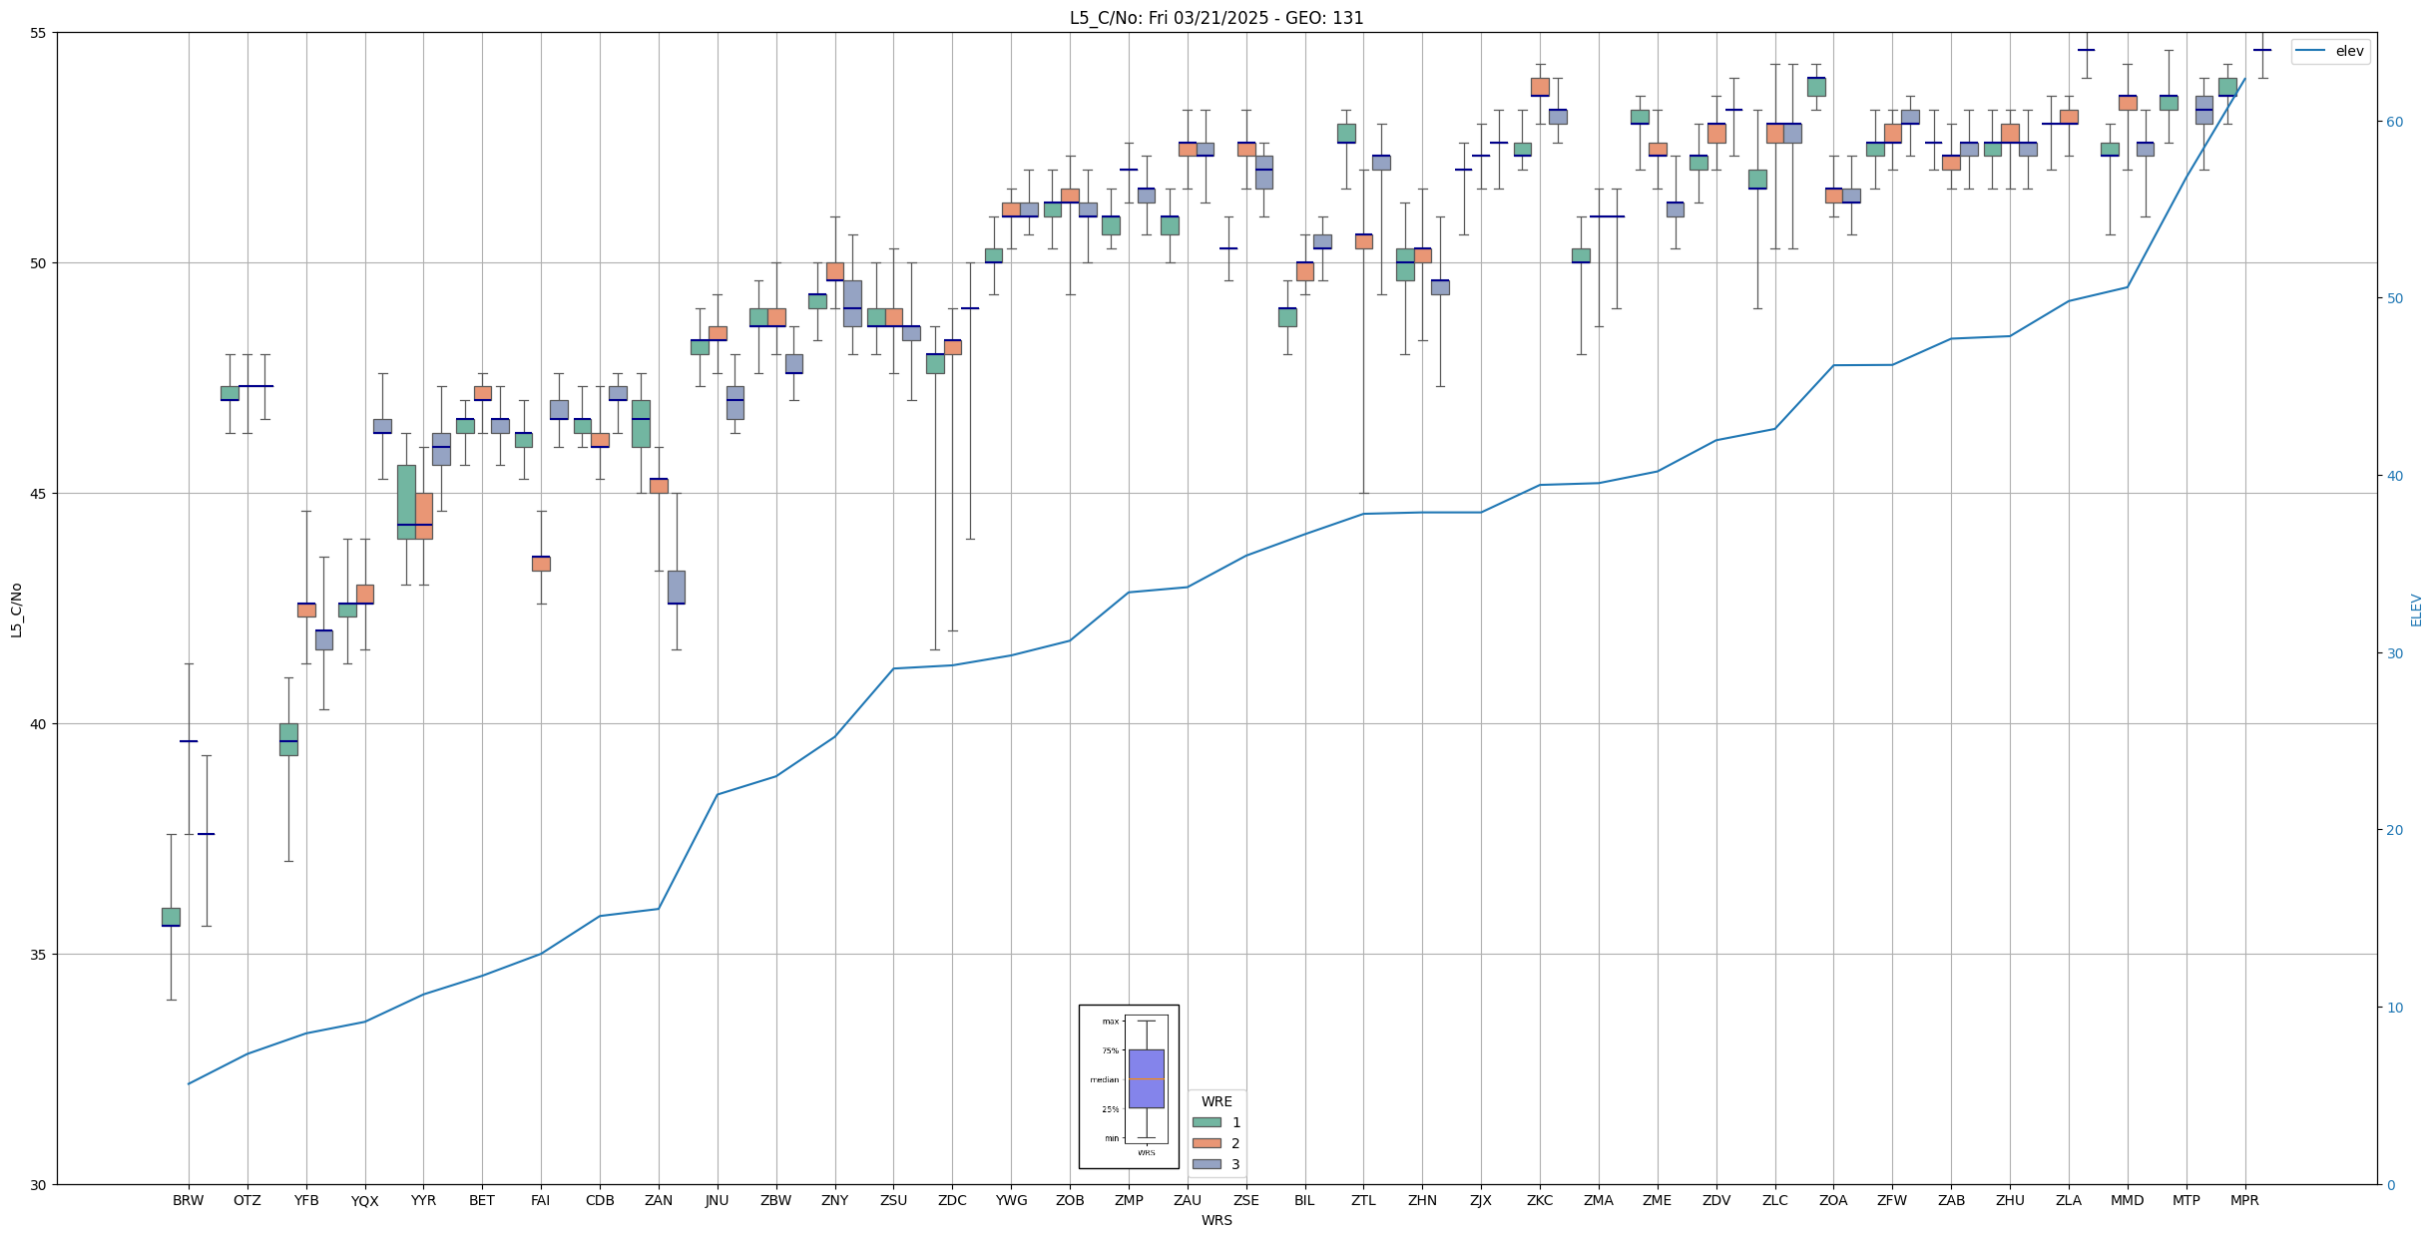
Task: Click the WRS x-axis label
Action: [1216, 1220]
